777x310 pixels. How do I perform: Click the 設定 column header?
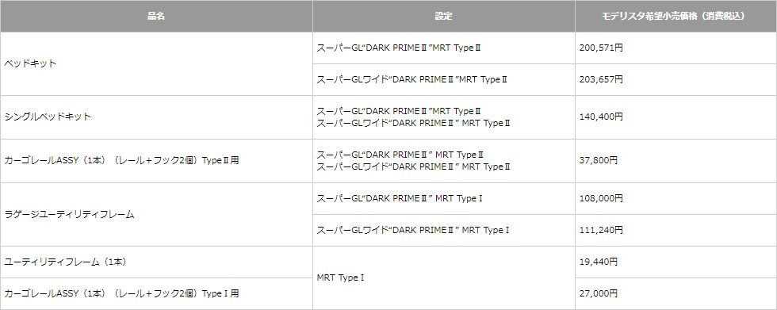click(x=443, y=17)
